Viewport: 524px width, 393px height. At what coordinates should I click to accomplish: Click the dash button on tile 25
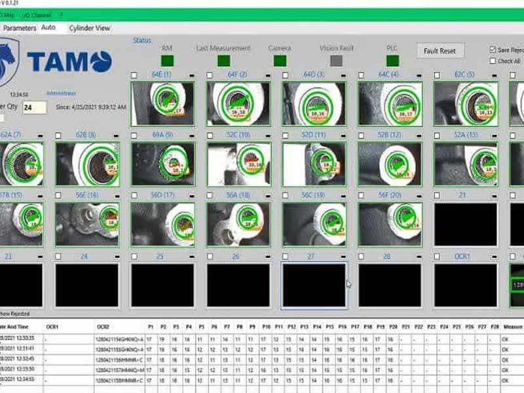click(x=192, y=257)
